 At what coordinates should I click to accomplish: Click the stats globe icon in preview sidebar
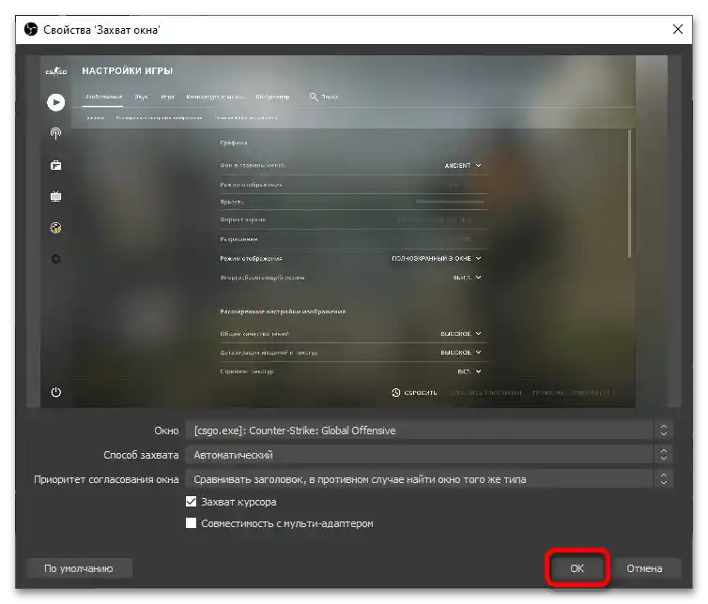(x=56, y=228)
